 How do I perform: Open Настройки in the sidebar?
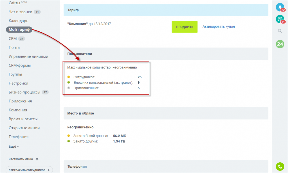click(x=18, y=83)
